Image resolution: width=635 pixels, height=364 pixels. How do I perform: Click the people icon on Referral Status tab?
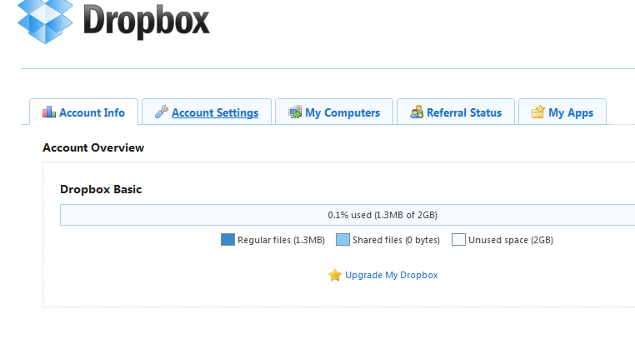click(417, 112)
